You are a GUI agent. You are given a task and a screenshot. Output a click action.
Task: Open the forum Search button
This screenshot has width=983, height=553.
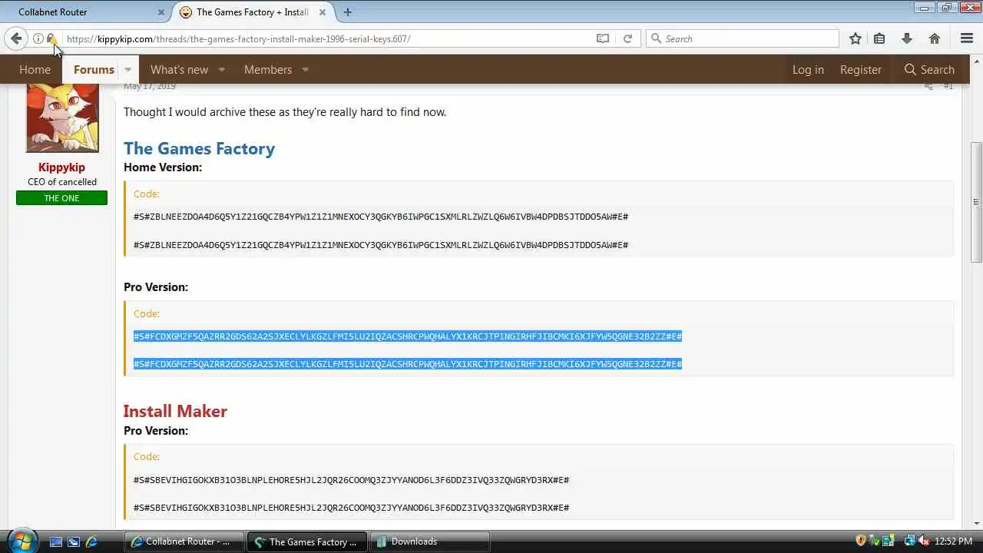(929, 70)
